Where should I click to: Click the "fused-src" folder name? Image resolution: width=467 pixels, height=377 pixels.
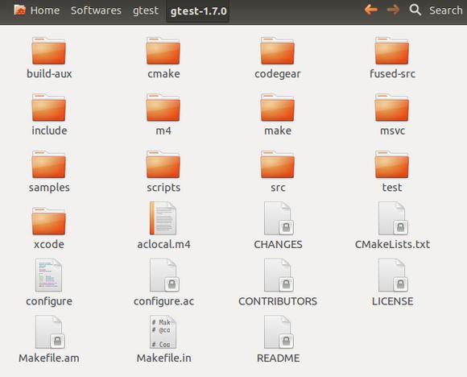coord(392,73)
